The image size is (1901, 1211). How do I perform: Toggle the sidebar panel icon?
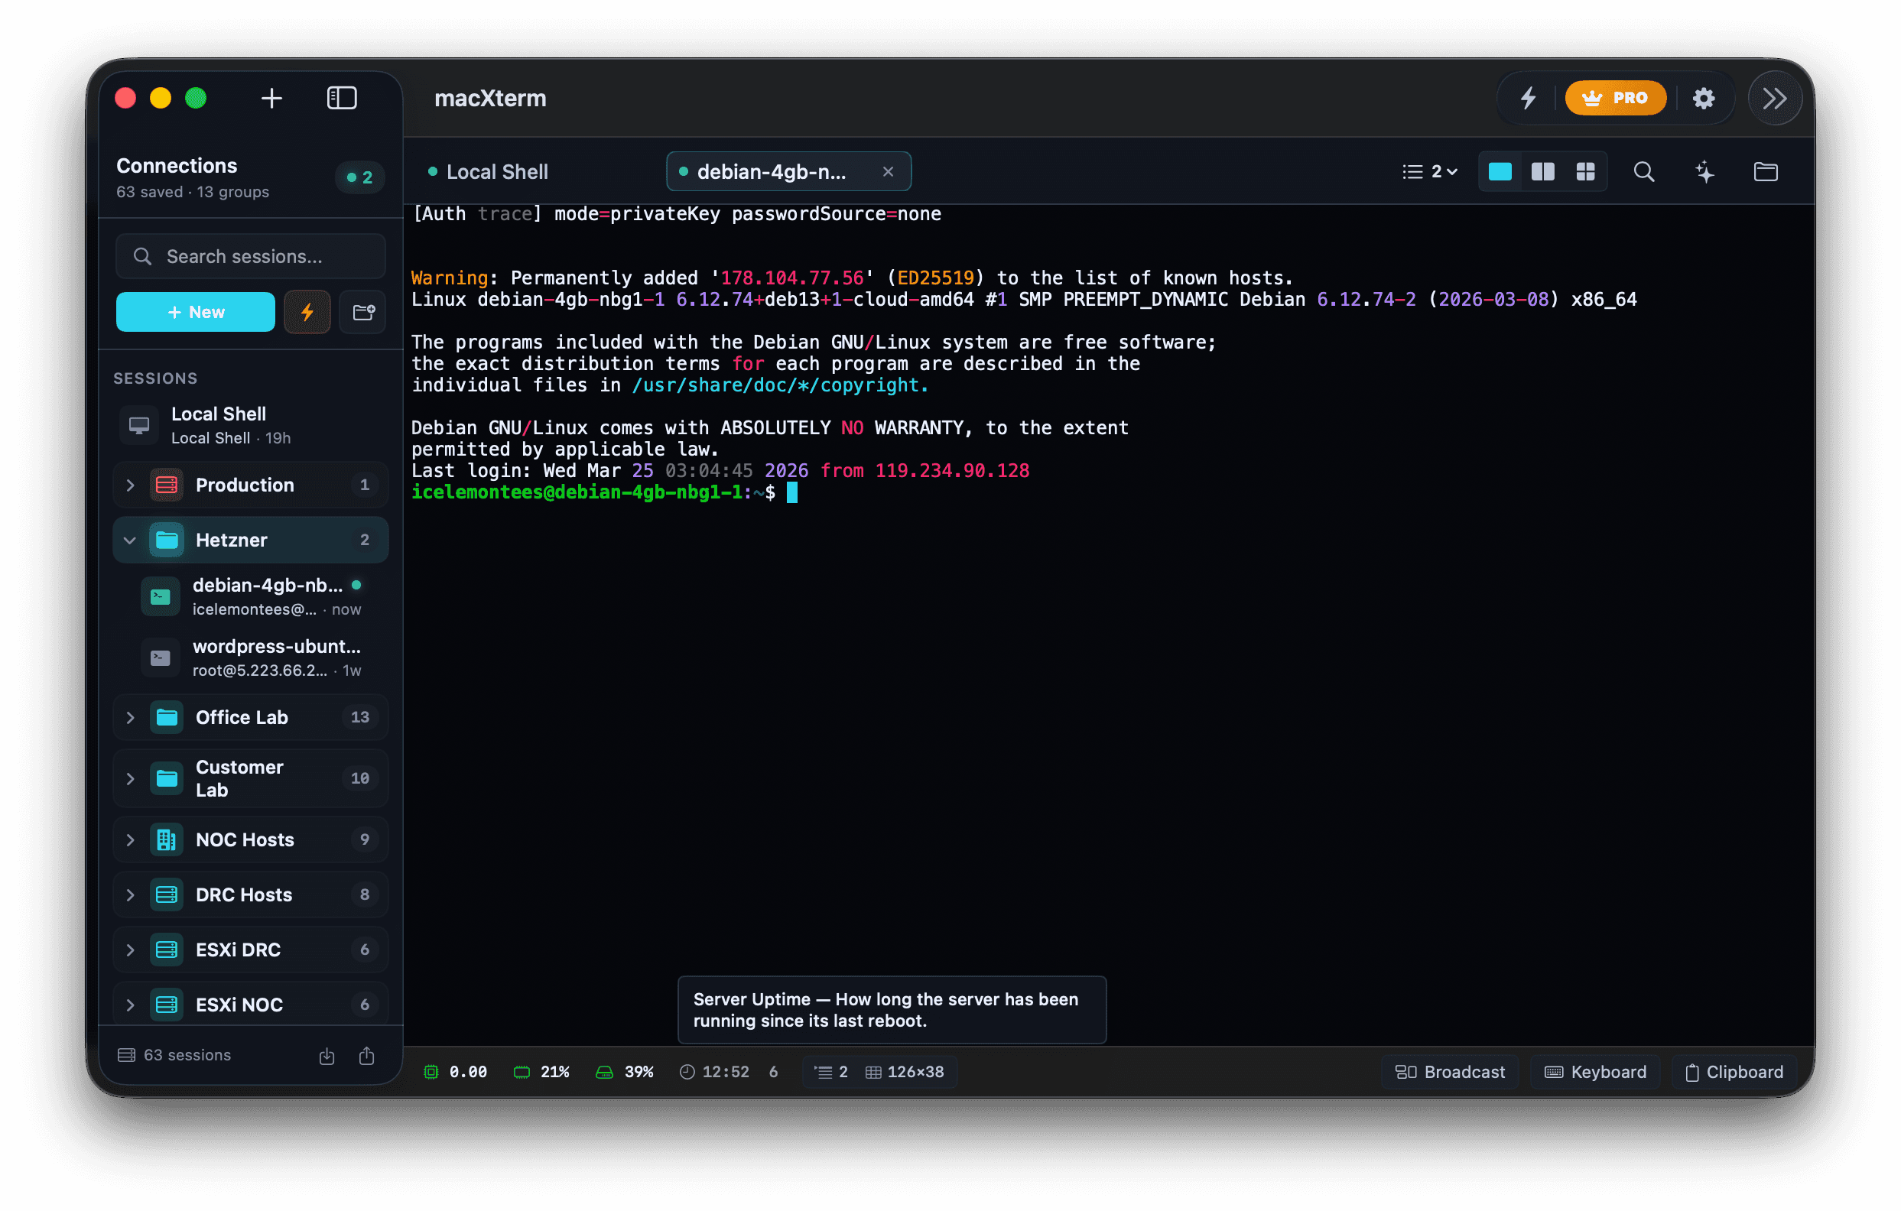(342, 98)
